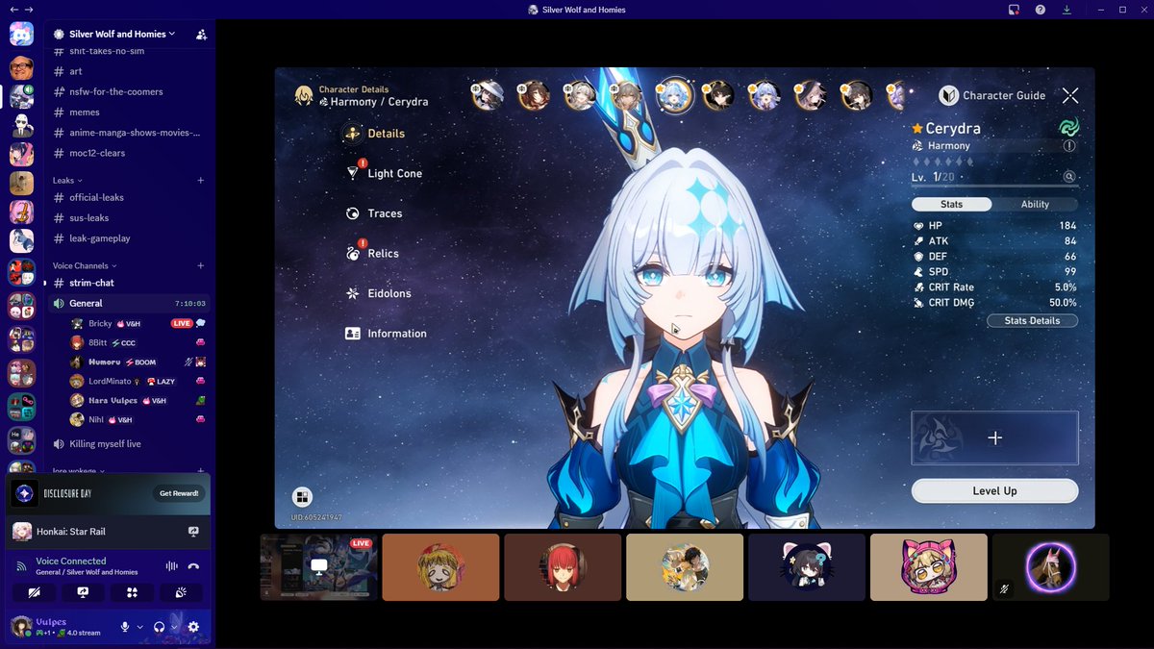Select the Stats view in stats toggle
This screenshot has height=649, width=1154.
951,204
